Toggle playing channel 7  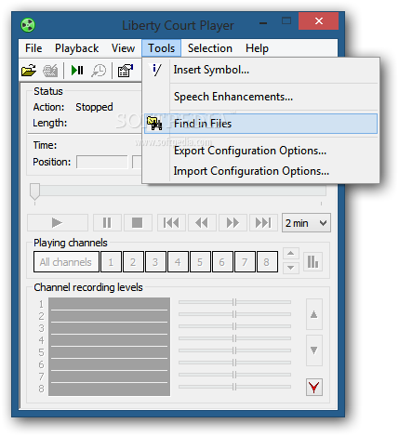pos(245,262)
